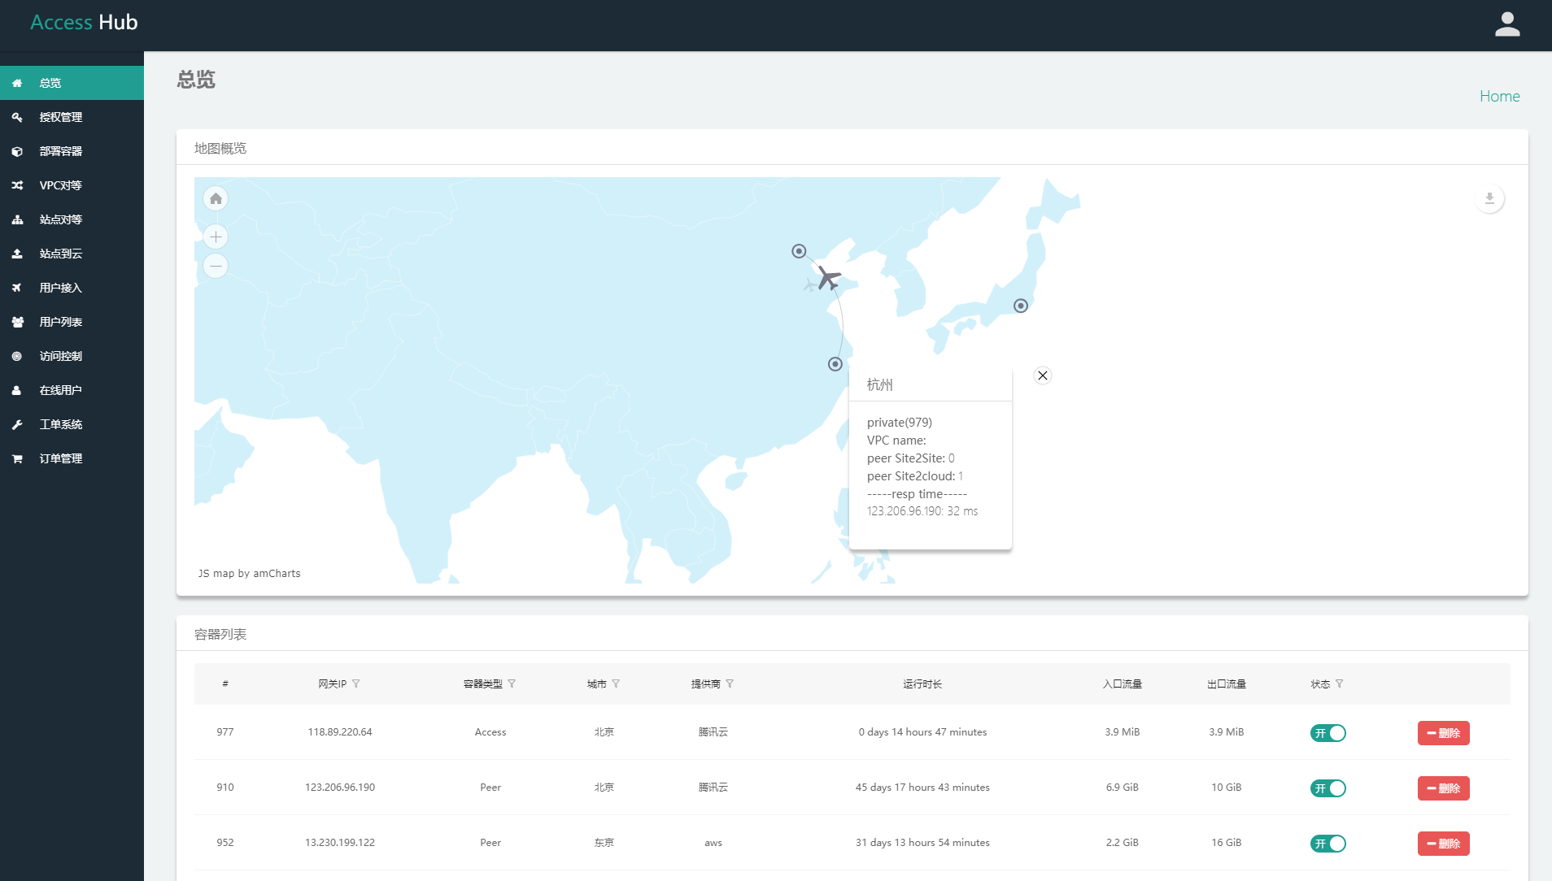This screenshot has height=881, width=1552.
Task: Click the person icon for 在线用户
Action: point(17,390)
